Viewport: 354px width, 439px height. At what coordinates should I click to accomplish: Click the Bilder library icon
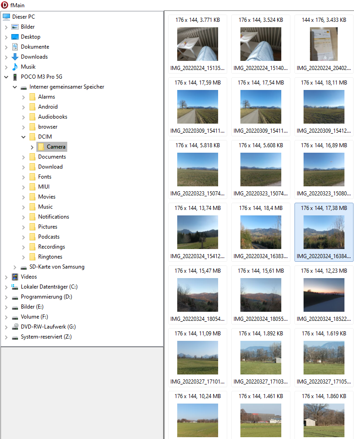(15, 27)
